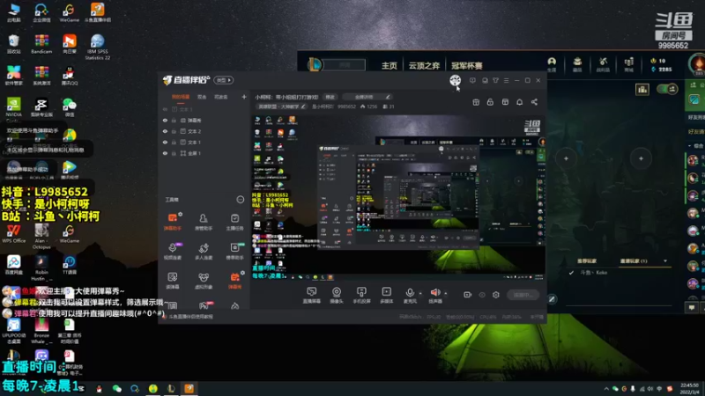Open the 房管助手 tool
The image size is (705, 396).
pos(204,222)
